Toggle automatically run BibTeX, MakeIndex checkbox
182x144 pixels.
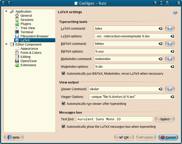63,73
